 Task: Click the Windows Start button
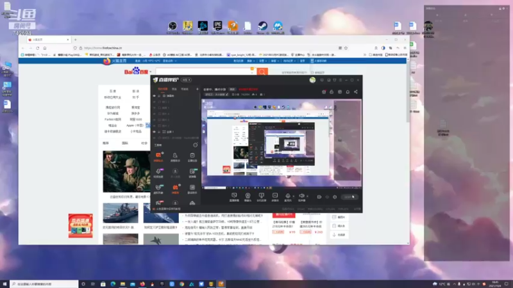4,284
